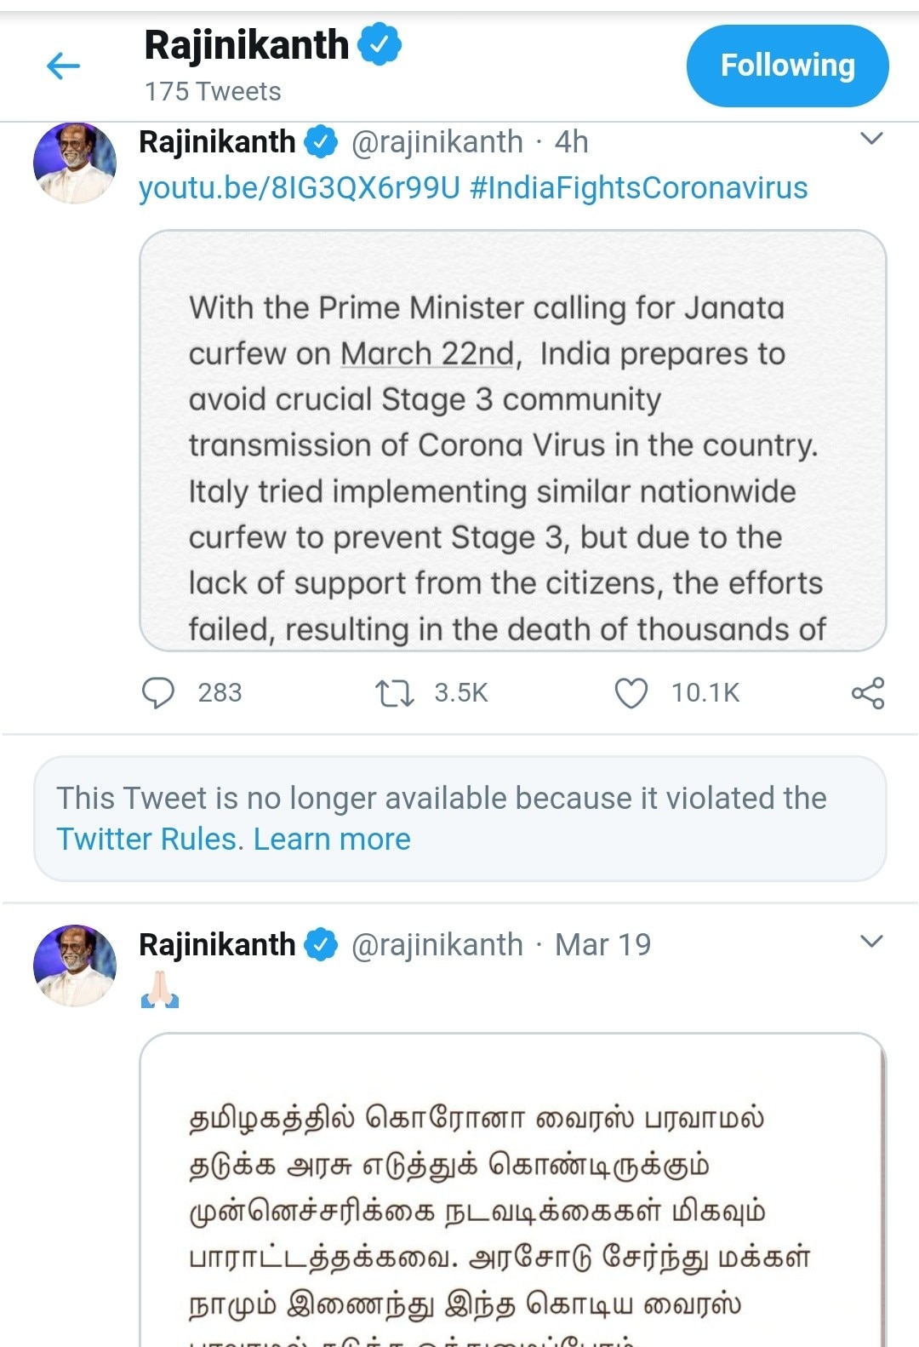Retweet the Janata curfew tweet
The height and width of the screenshot is (1347, 919).
[x=395, y=693]
